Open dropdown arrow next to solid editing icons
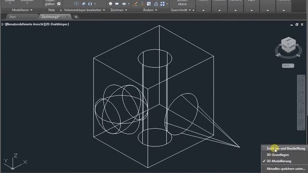The height and width of the screenshot is (173, 308). [x=95, y=4]
